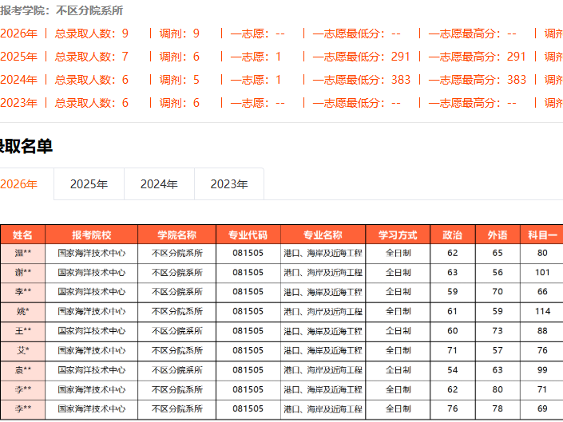This screenshot has width=563, height=422.
Task: Click 港口、海岸及近海工程 in 袁** row
Action: (x=323, y=370)
